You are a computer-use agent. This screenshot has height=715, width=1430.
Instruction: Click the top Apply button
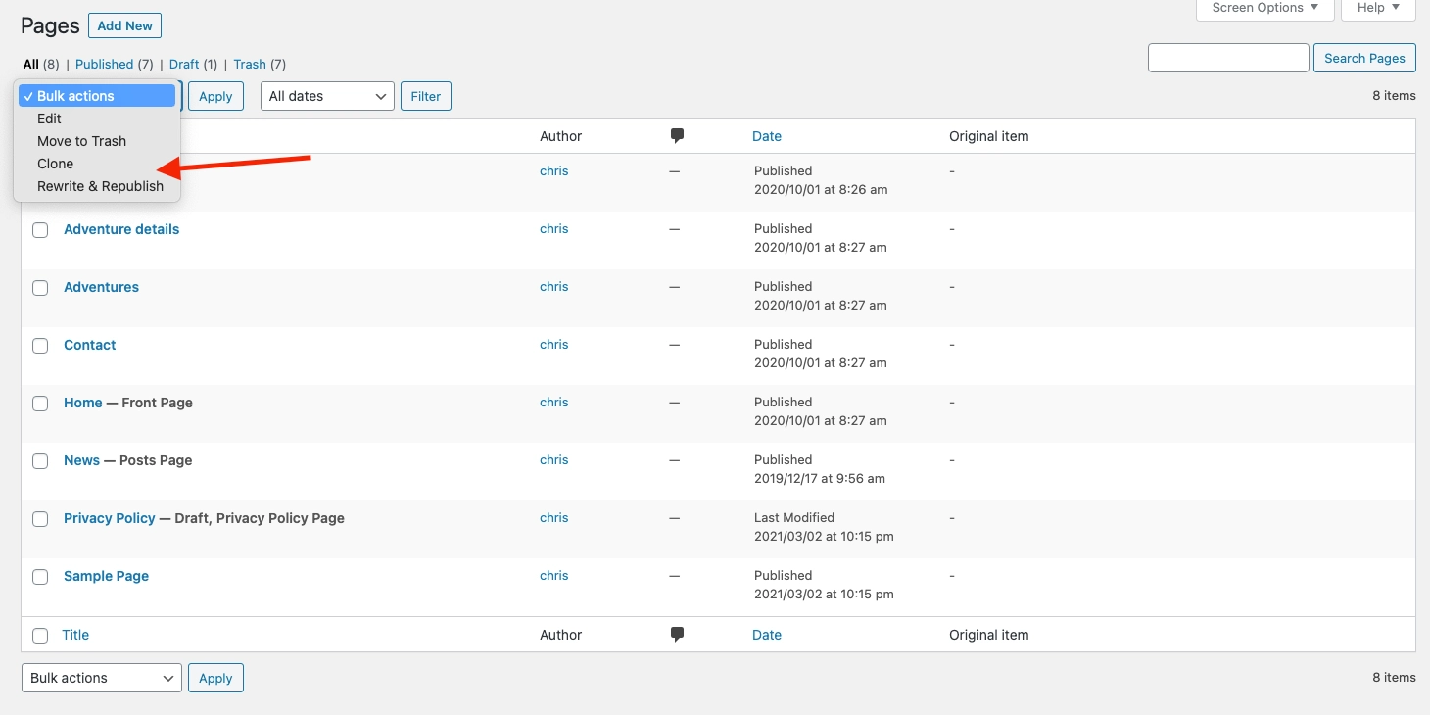[x=215, y=96]
